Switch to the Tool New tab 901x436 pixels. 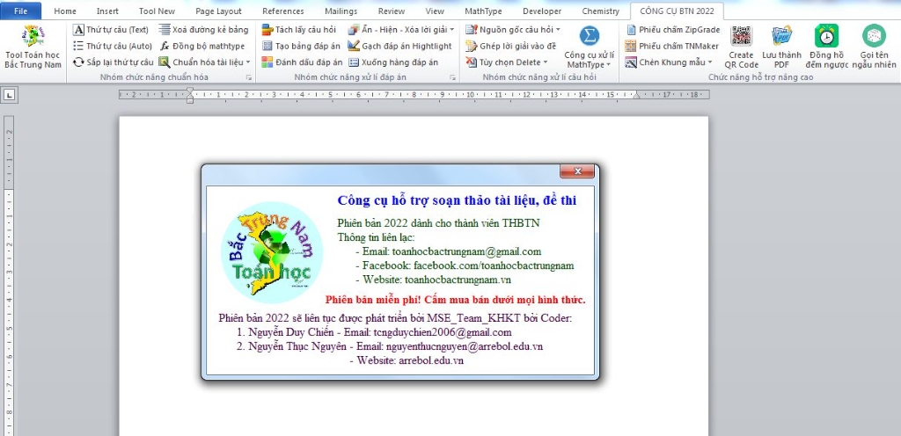click(x=157, y=11)
